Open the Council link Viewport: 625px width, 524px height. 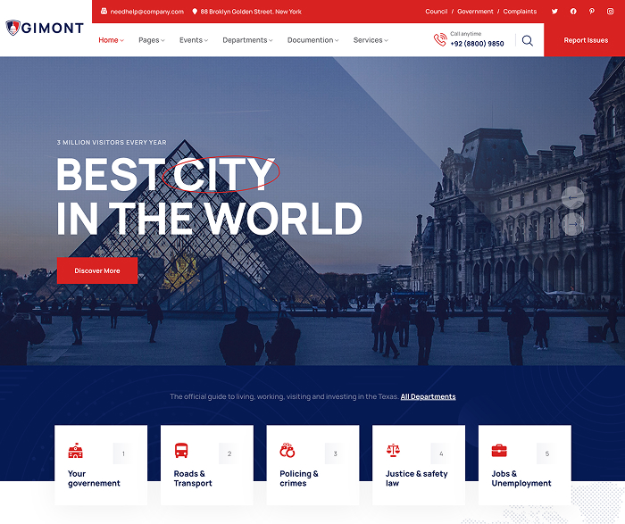436,12
